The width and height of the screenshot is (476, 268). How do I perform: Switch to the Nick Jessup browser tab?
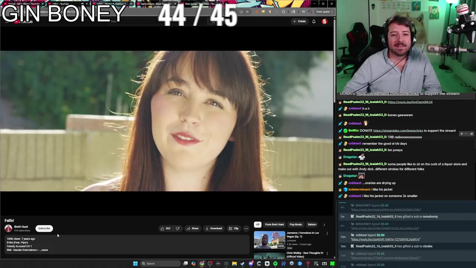click(200, 4)
